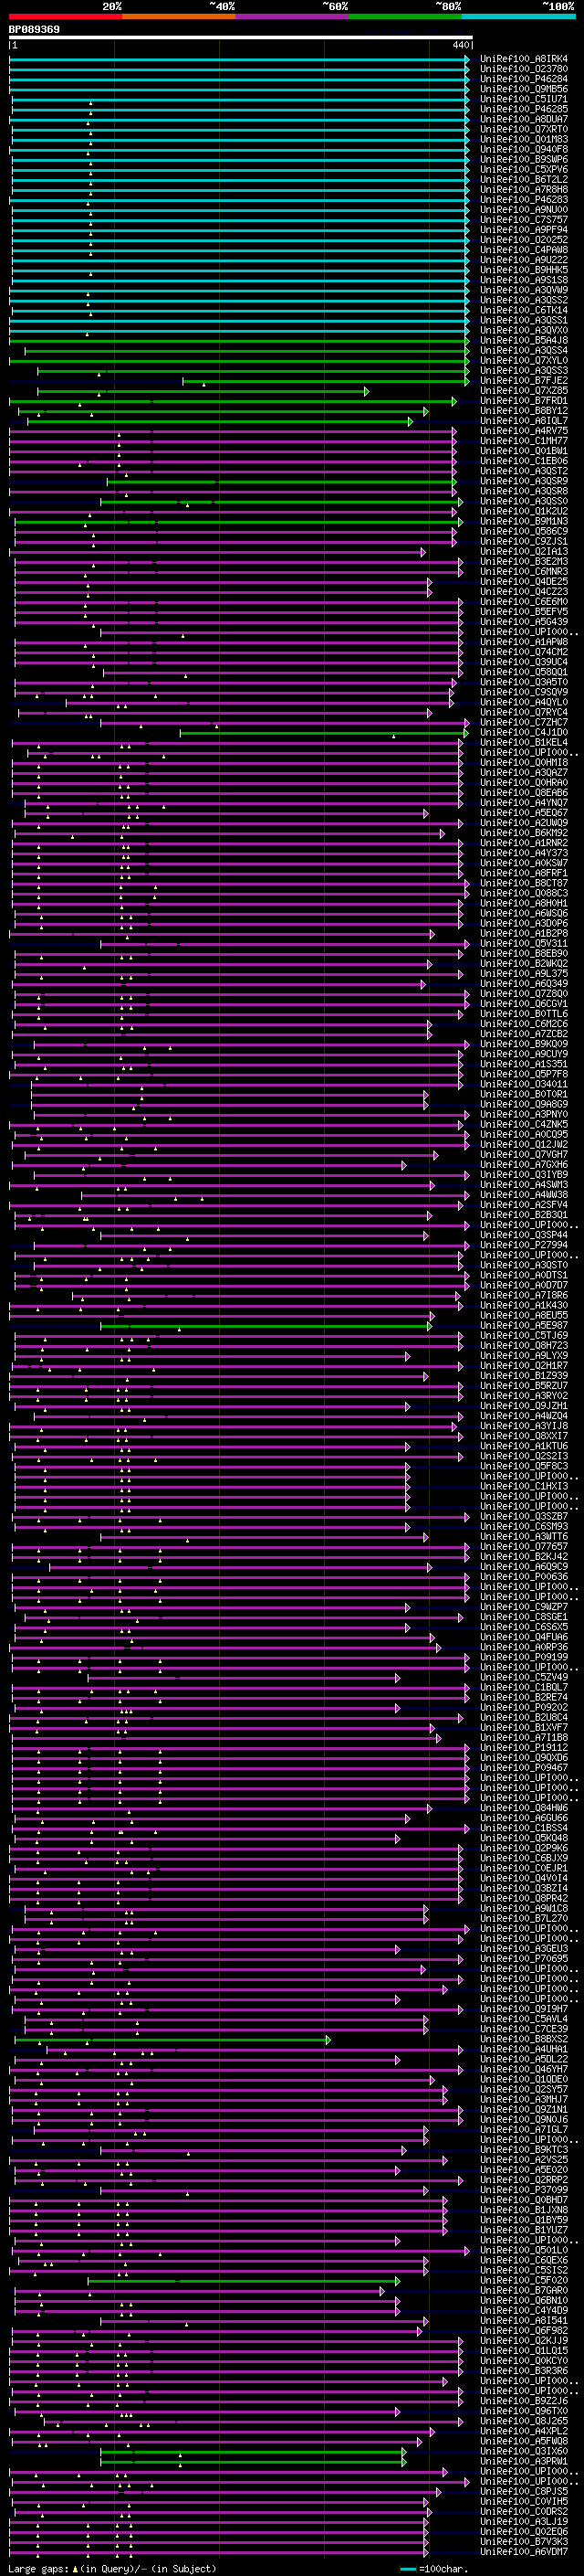Click hit label UniRef100_B7FRD1
The width and height of the screenshot is (584, 2576).
(523, 401)
